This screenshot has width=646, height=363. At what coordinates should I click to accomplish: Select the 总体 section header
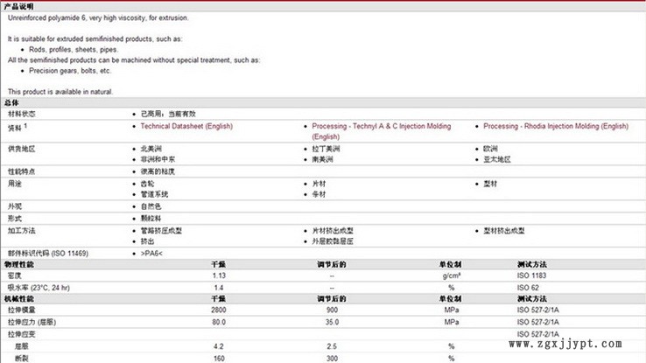pyautogui.click(x=11, y=102)
